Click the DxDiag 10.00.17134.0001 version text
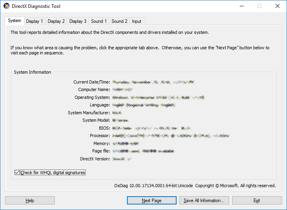 [x=154, y=186]
